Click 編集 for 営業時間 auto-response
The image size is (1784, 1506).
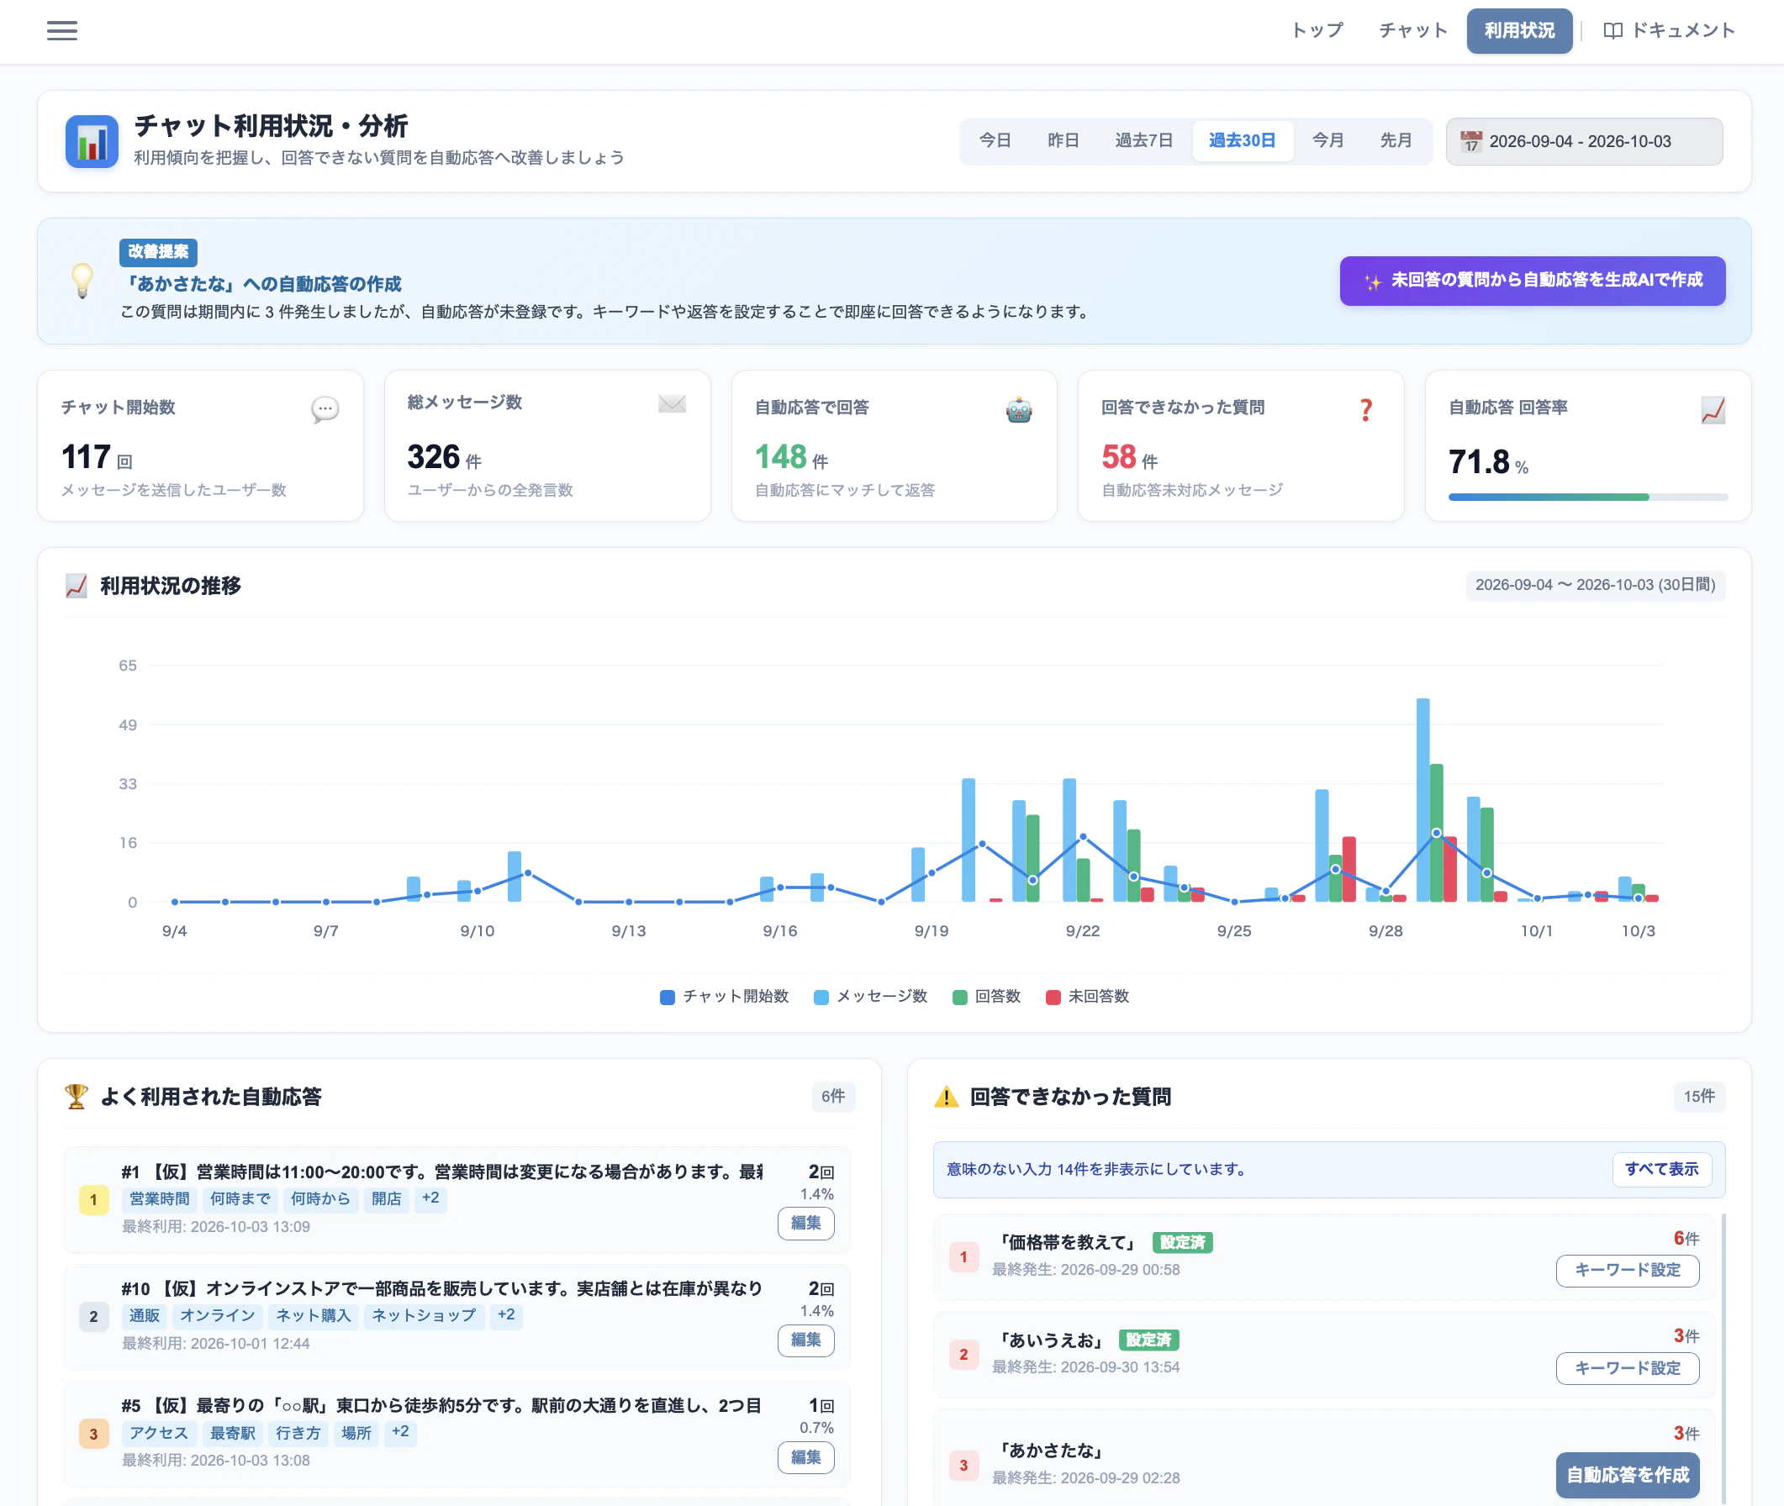pyautogui.click(x=805, y=1224)
